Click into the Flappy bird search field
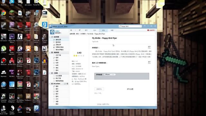This screenshot has height=116, width=206. click(x=130, y=26)
